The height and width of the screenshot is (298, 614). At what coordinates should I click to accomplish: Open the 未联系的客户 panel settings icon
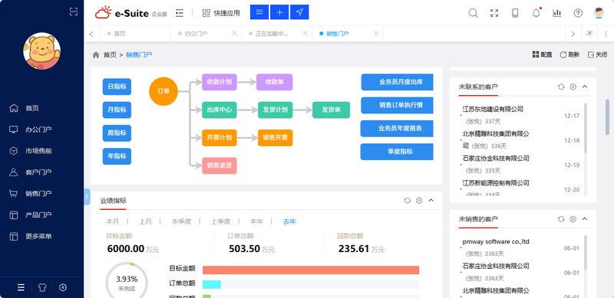pos(573,87)
